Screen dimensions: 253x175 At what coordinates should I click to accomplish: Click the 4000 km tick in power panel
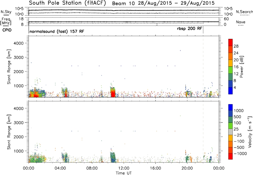point(18,43)
